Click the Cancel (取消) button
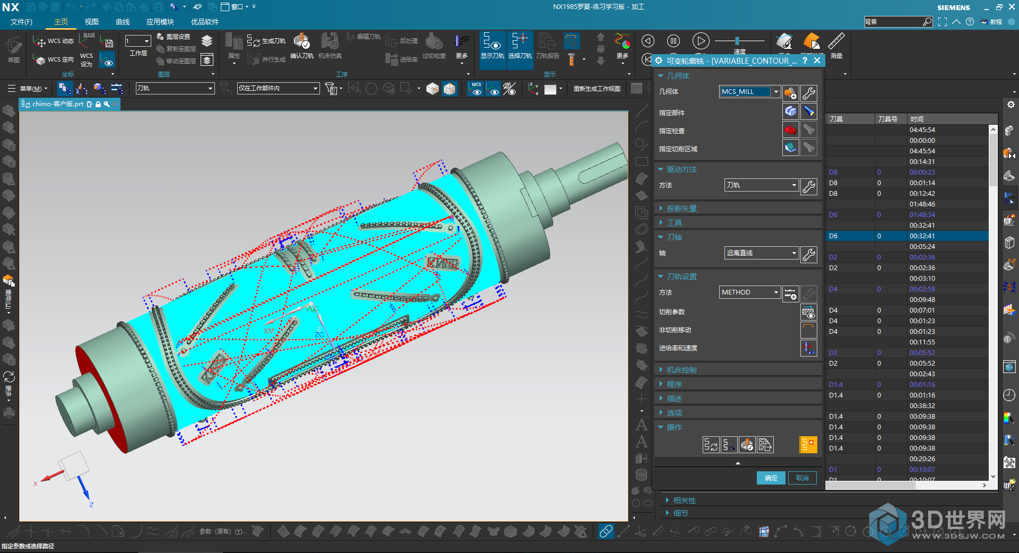This screenshot has width=1019, height=553. tap(802, 478)
